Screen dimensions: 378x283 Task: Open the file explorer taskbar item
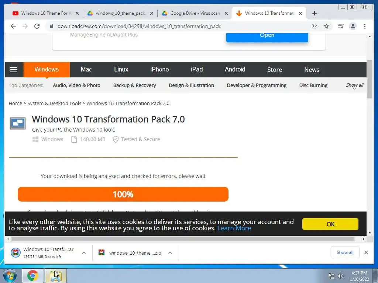click(x=56, y=276)
